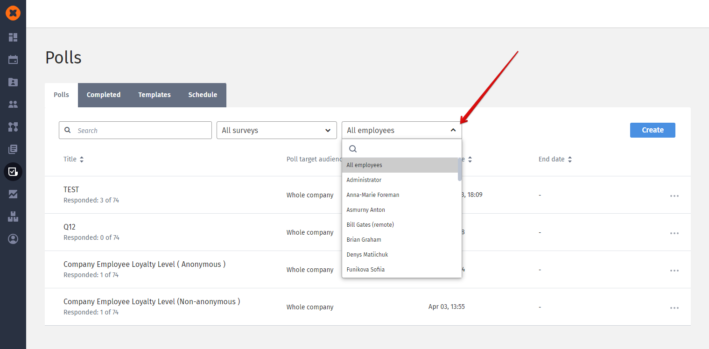Click the employee dropdown list scrollbar
709x349 pixels.
click(460, 170)
